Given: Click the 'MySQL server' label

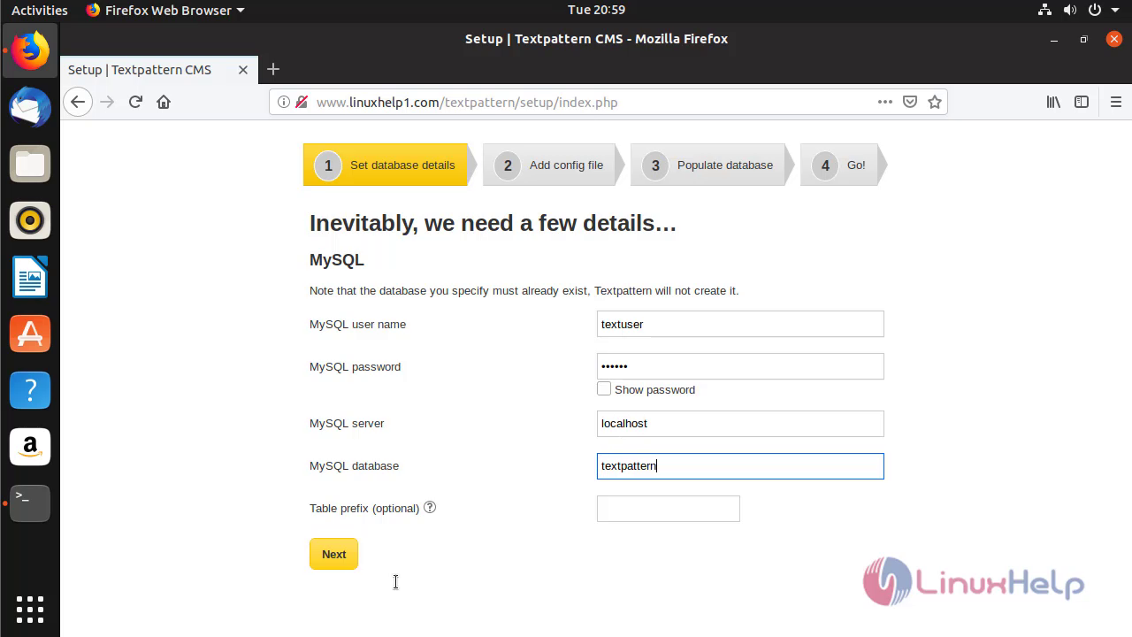Looking at the screenshot, I should (347, 424).
